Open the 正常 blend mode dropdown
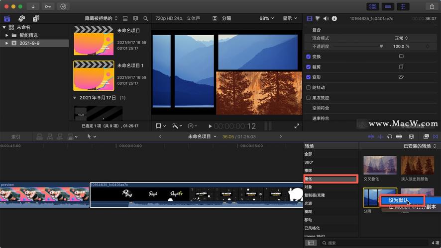This screenshot has width=441, height=248. point(401,38)
